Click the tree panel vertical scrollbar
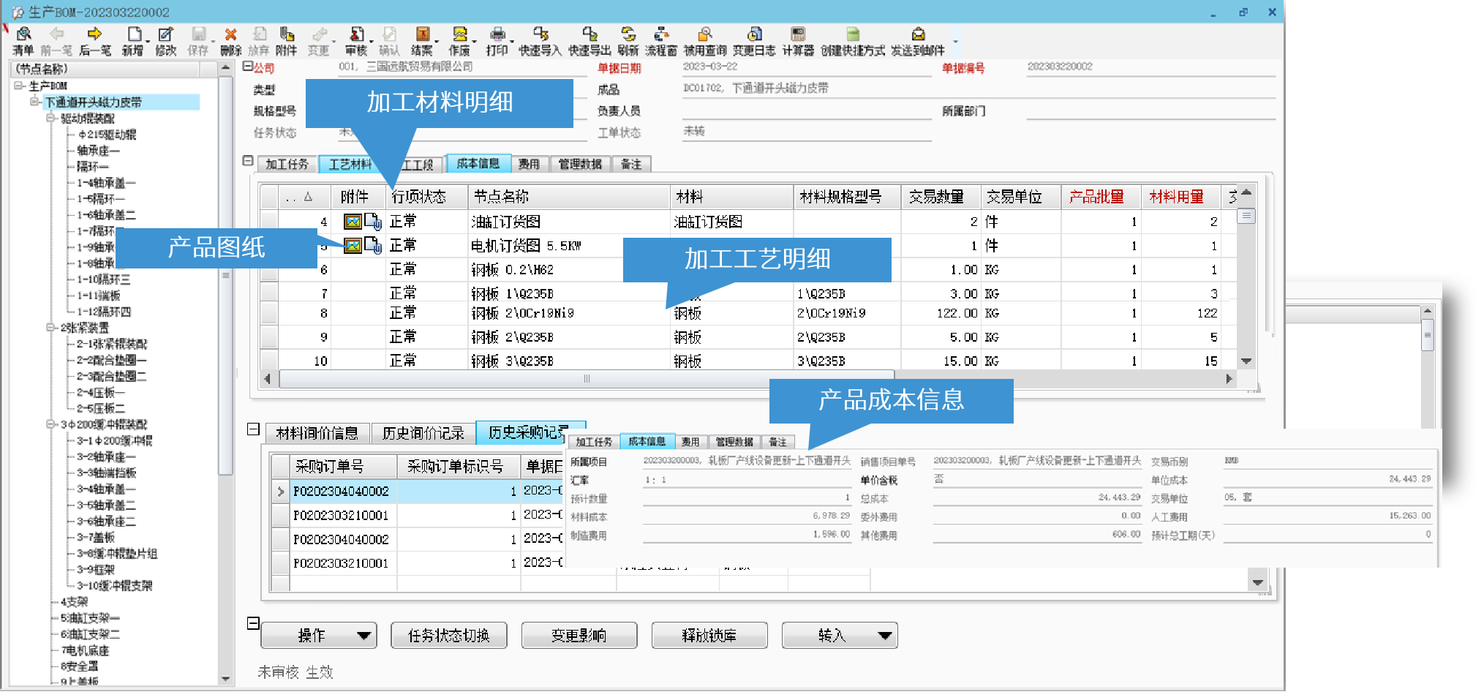This screenshot has width=1484, height=692. [226, 275]
